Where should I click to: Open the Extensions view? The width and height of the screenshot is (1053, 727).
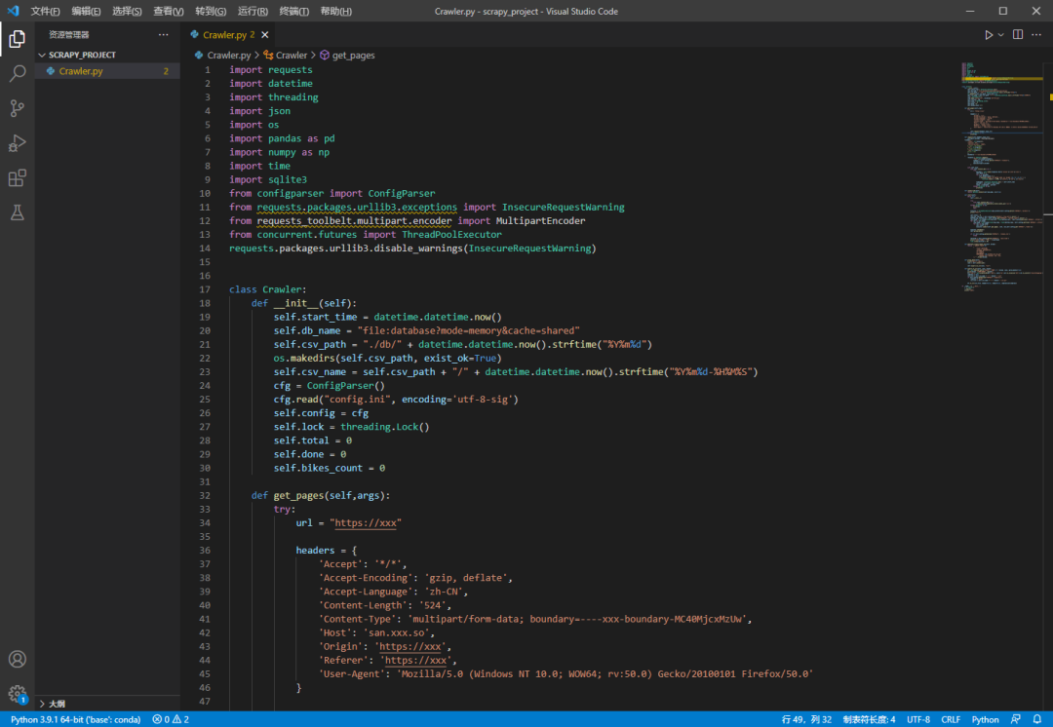(x=17, y=178)
